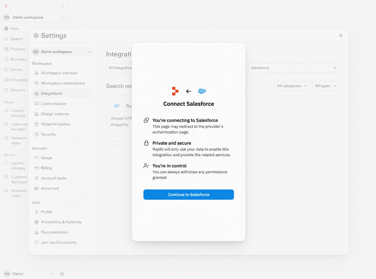This screenshot has width=376, height=279.
Task: Click the Replit logo in Connect dialog
Action: 175,91
